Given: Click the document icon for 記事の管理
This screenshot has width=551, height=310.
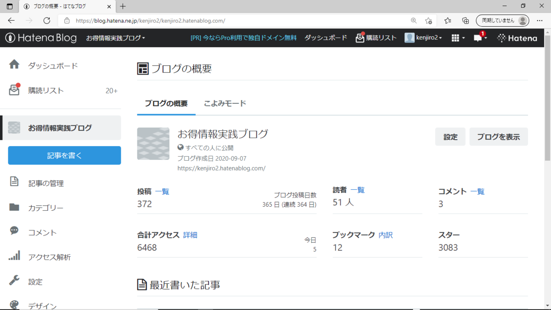Looking at the screenshot, I should (x=14, y=182).
